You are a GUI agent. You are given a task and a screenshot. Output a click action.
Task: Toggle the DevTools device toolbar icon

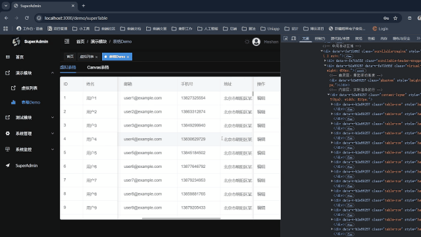pos(294,38)
